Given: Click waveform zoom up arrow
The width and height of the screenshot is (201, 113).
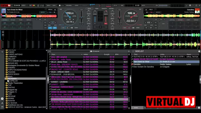Looking at the screenshot, I should (x=3, y=32).
